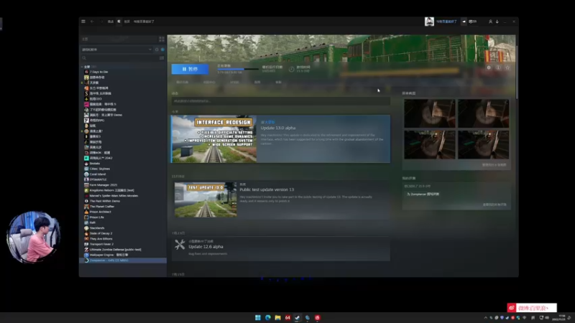Toggle the recent activity clock filter
This screenshot has width=575, height=323.
coord(157,50)
